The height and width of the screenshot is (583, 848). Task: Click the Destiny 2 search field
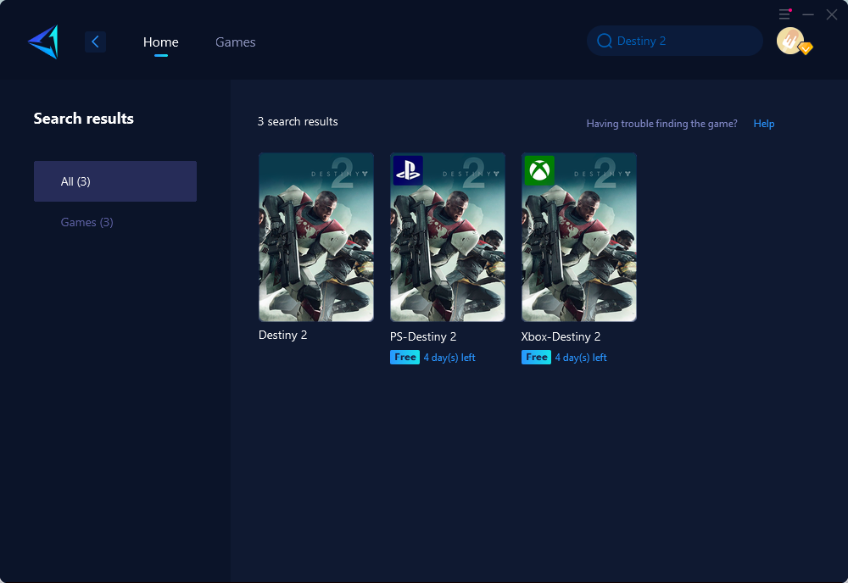tap(675, 41)
